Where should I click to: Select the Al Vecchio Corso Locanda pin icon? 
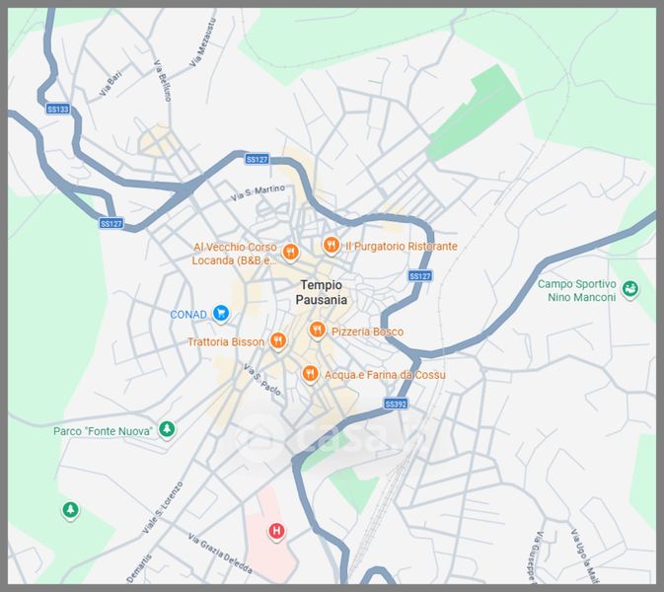pyautogui.click(x=290, y=253)
